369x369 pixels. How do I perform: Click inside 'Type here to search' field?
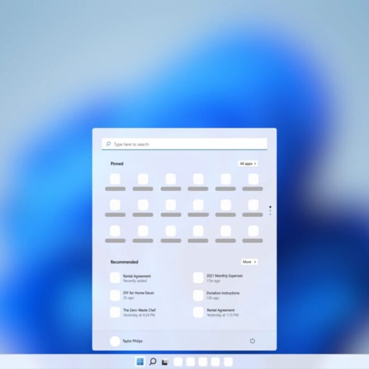point(184,144)
